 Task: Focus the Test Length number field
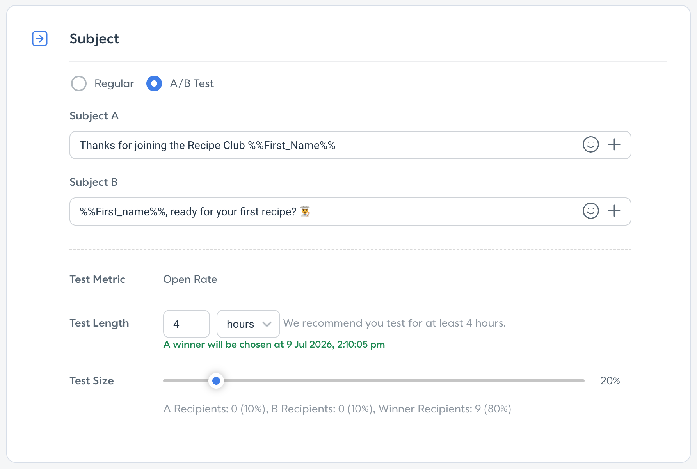[187, 324]
